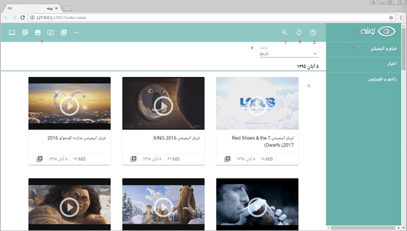
Task: Open the help question mark icon
Action: tap(313, 33)
